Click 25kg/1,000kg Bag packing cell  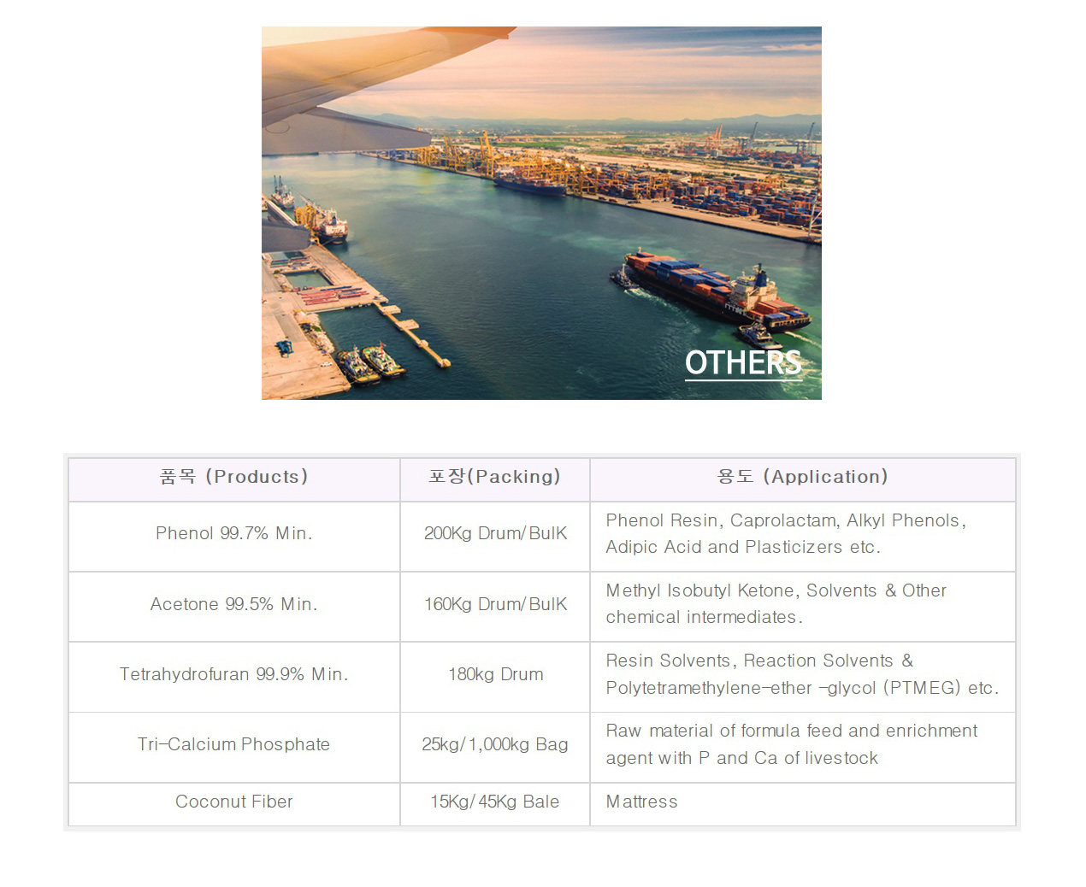point(495,744)
